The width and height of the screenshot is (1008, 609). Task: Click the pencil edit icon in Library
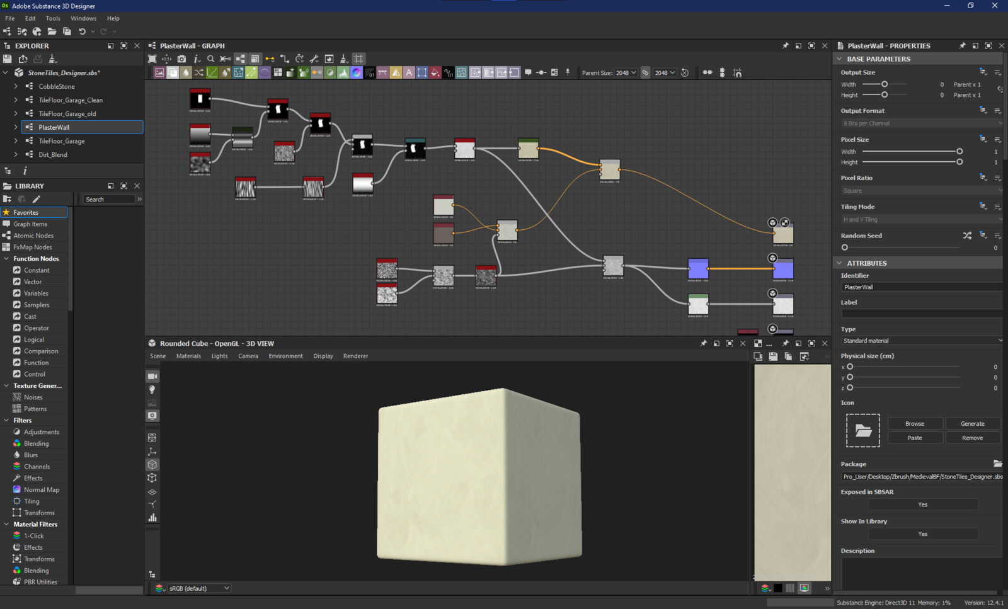click(37, 199)
